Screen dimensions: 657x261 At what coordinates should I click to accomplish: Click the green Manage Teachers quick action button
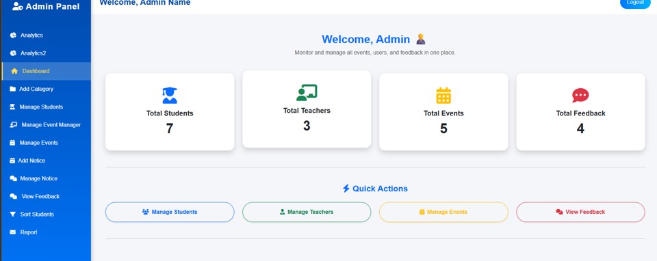pyautogui.click(x=307, y=212)
